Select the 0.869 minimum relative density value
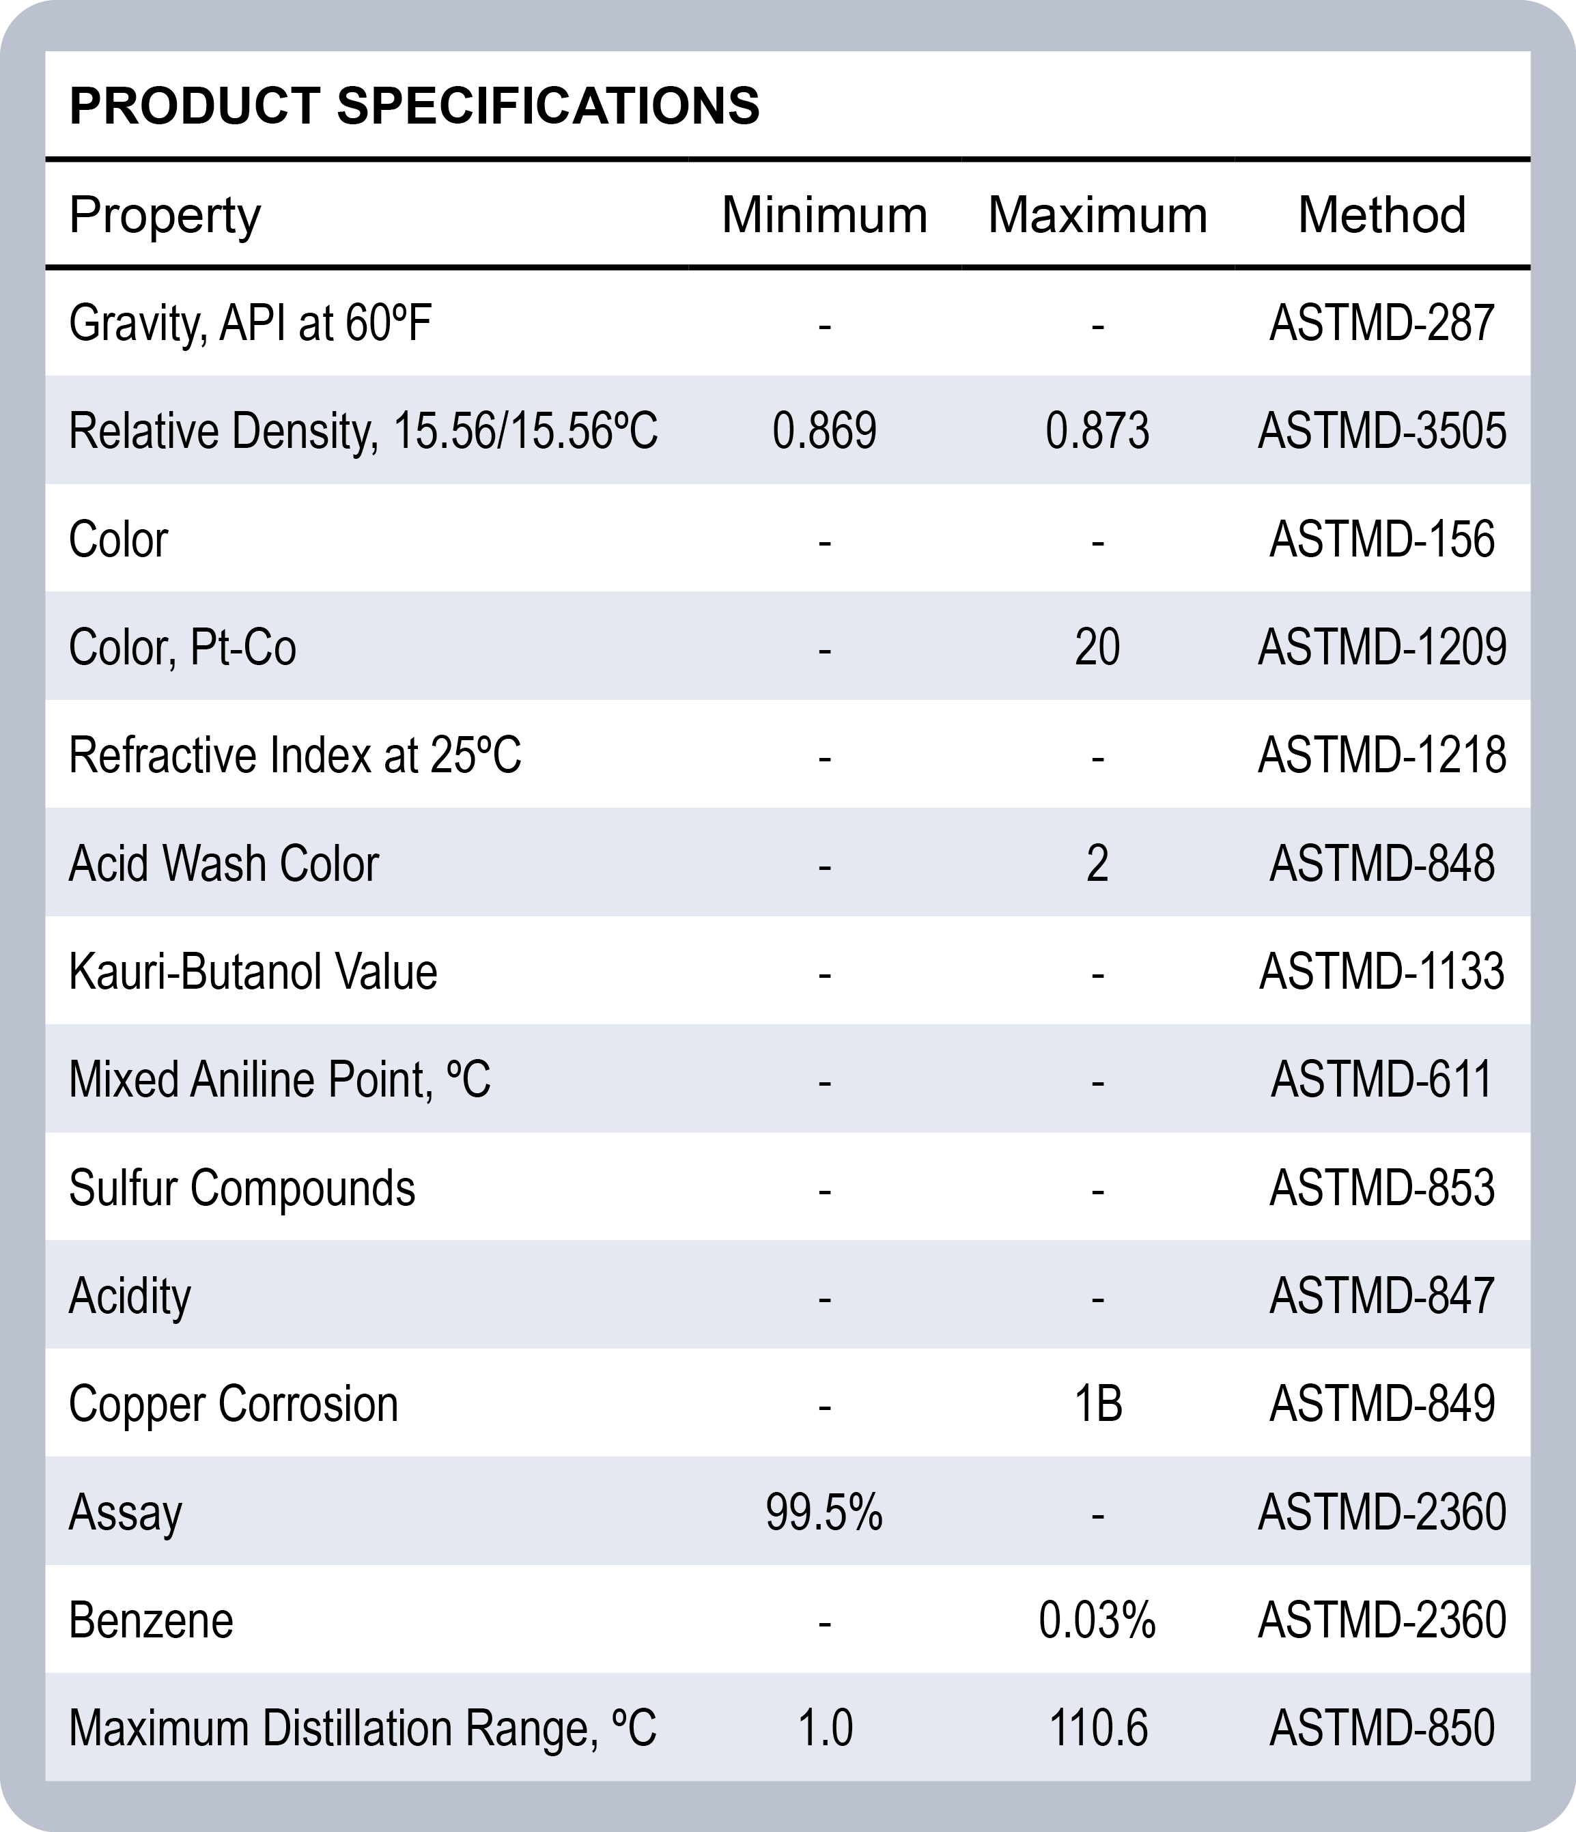 824,432
